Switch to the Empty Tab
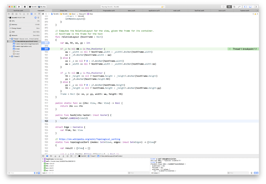The height and width of the screenshot is (184, 266). [x=64, y=11]
